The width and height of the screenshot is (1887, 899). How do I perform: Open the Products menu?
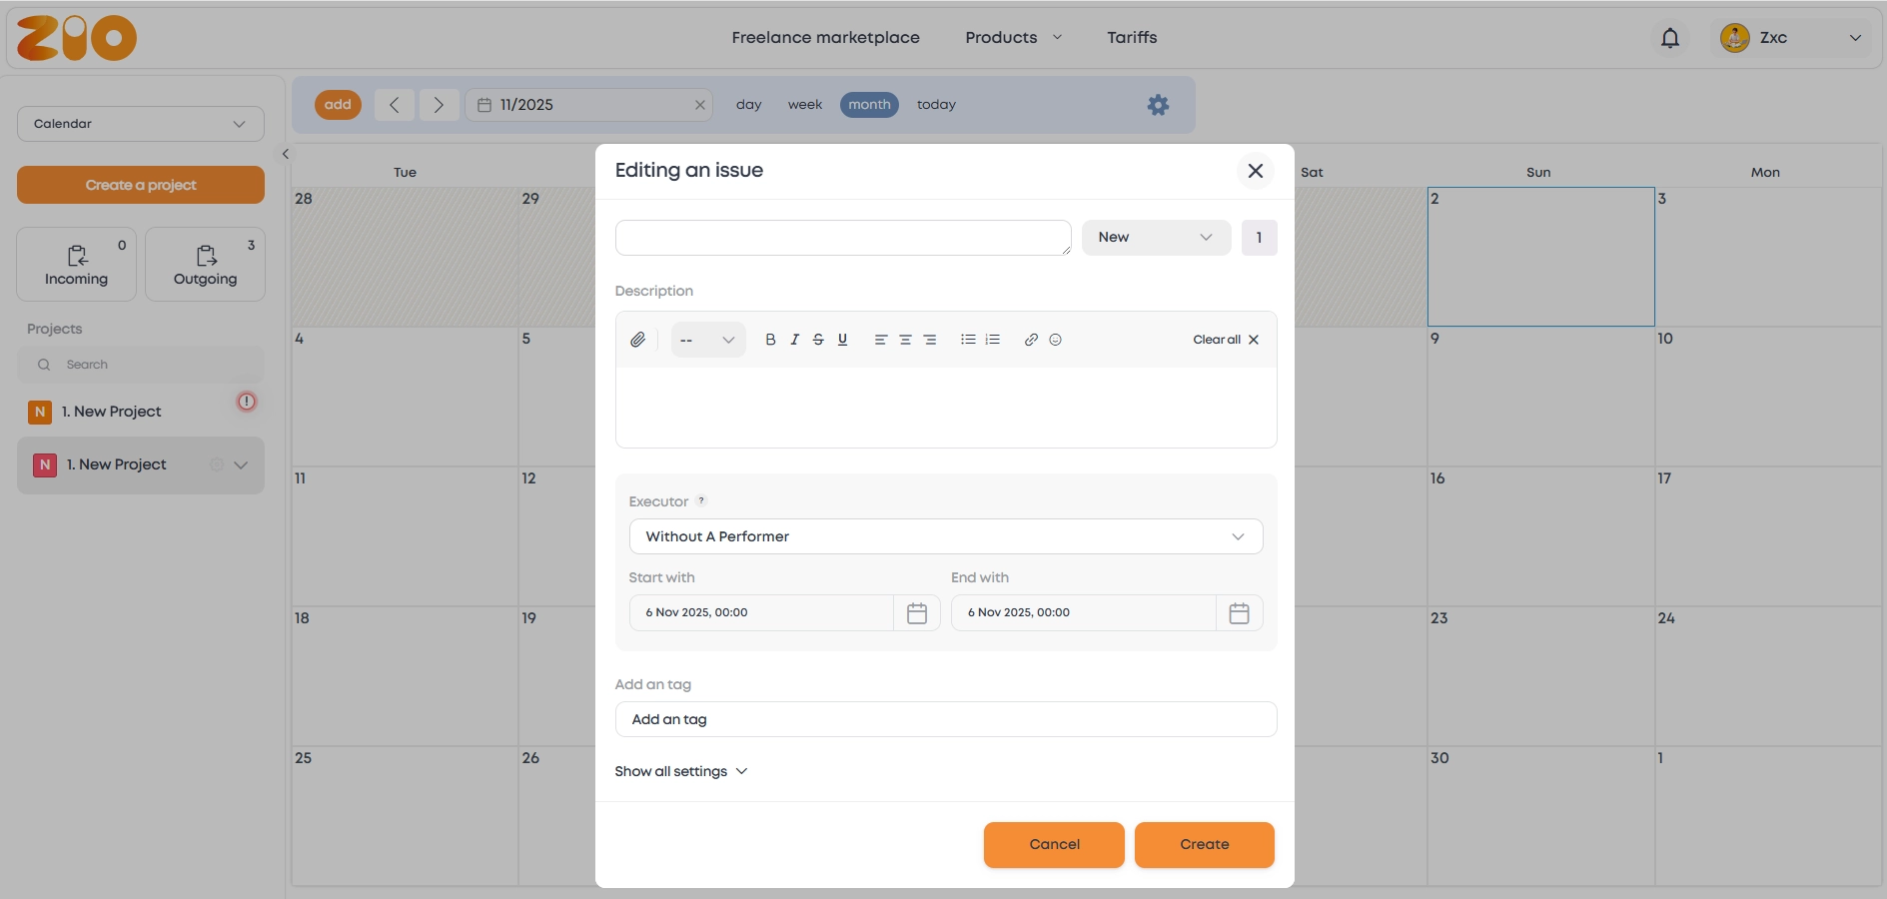click(x=1013, y=38)
